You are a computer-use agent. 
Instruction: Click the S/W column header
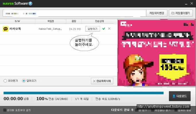18,21
